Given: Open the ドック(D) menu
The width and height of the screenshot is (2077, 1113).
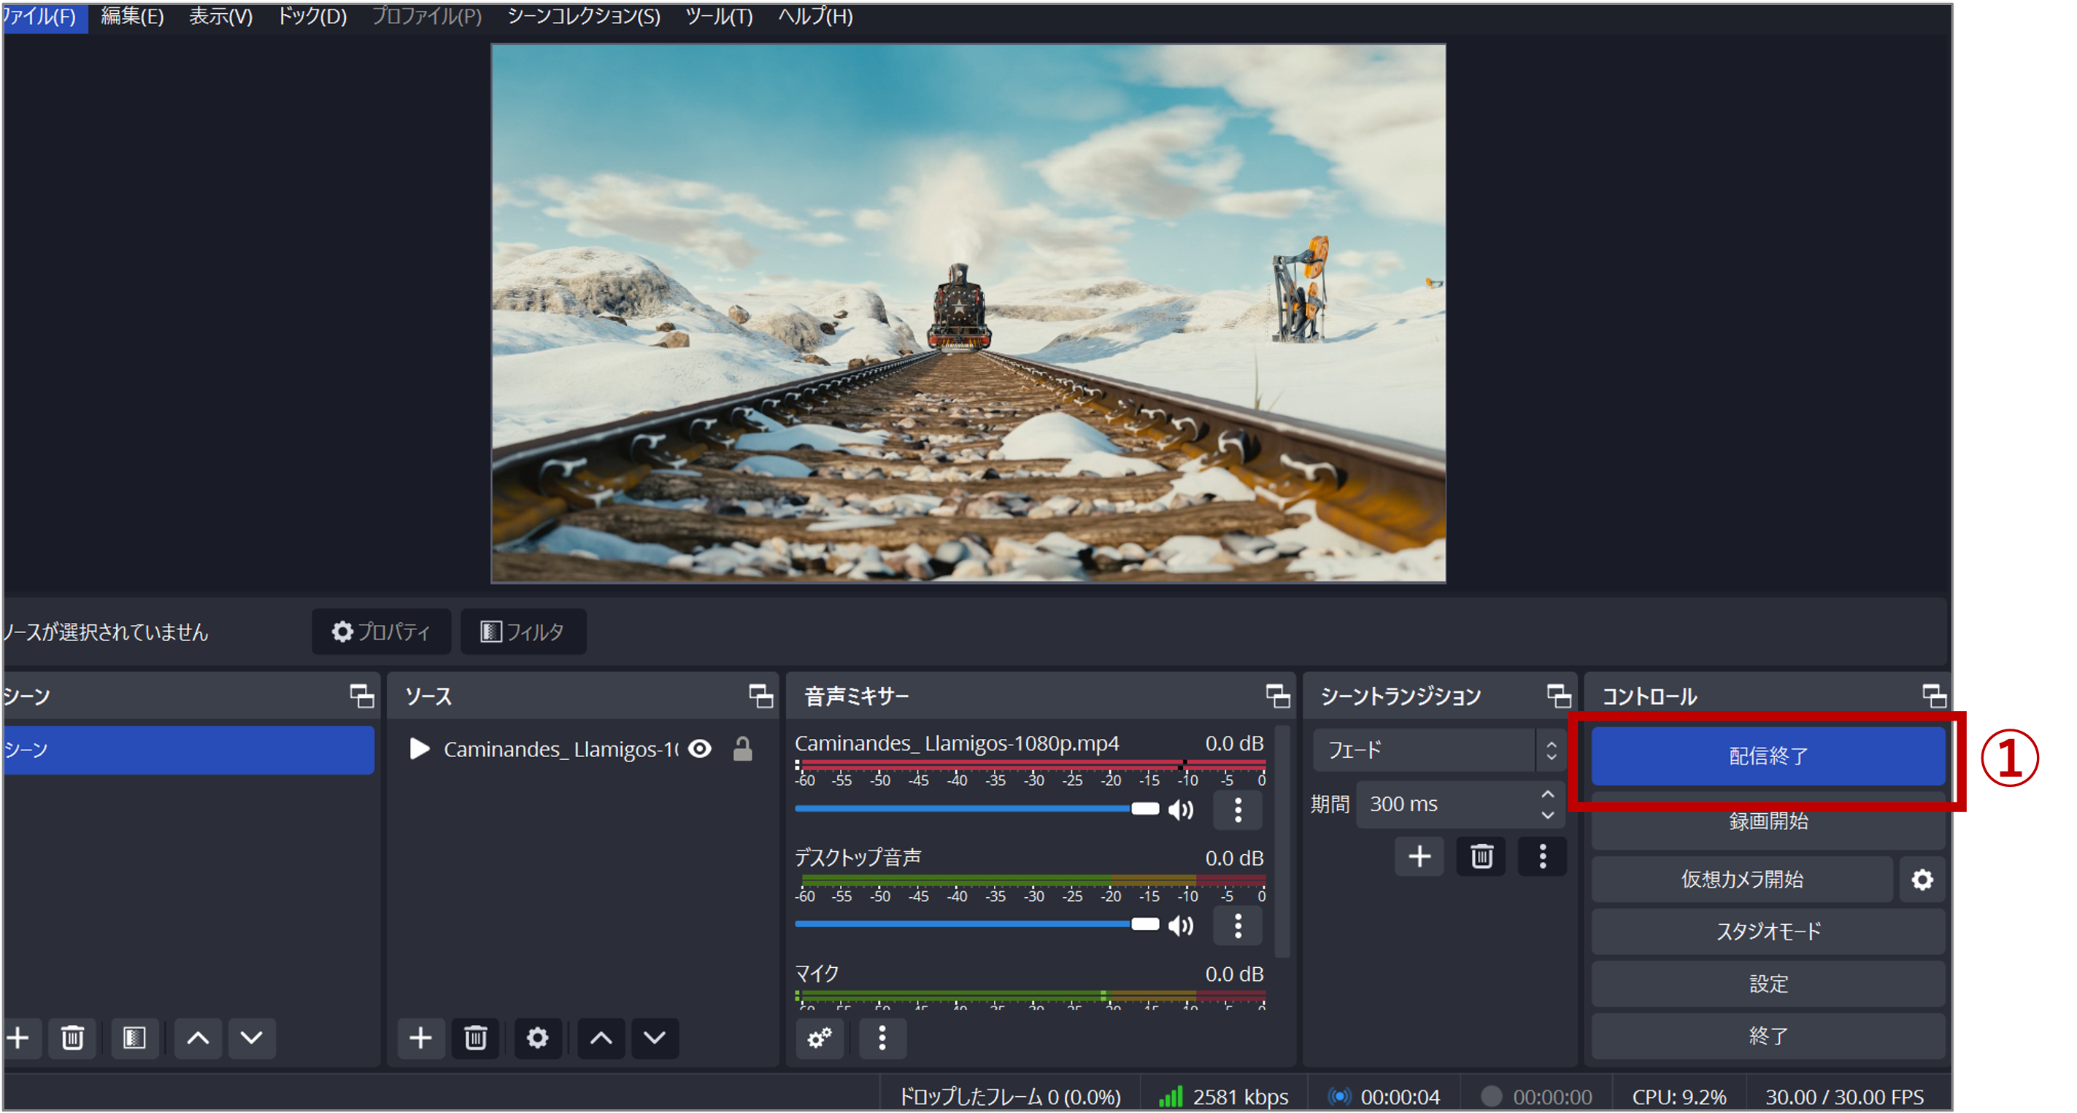Looking at the screenshot, I should [x=312, y=16].
